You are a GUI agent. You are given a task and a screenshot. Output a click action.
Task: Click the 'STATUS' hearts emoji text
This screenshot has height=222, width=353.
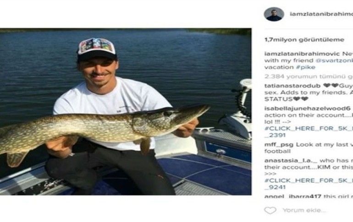tap(286, 99)
